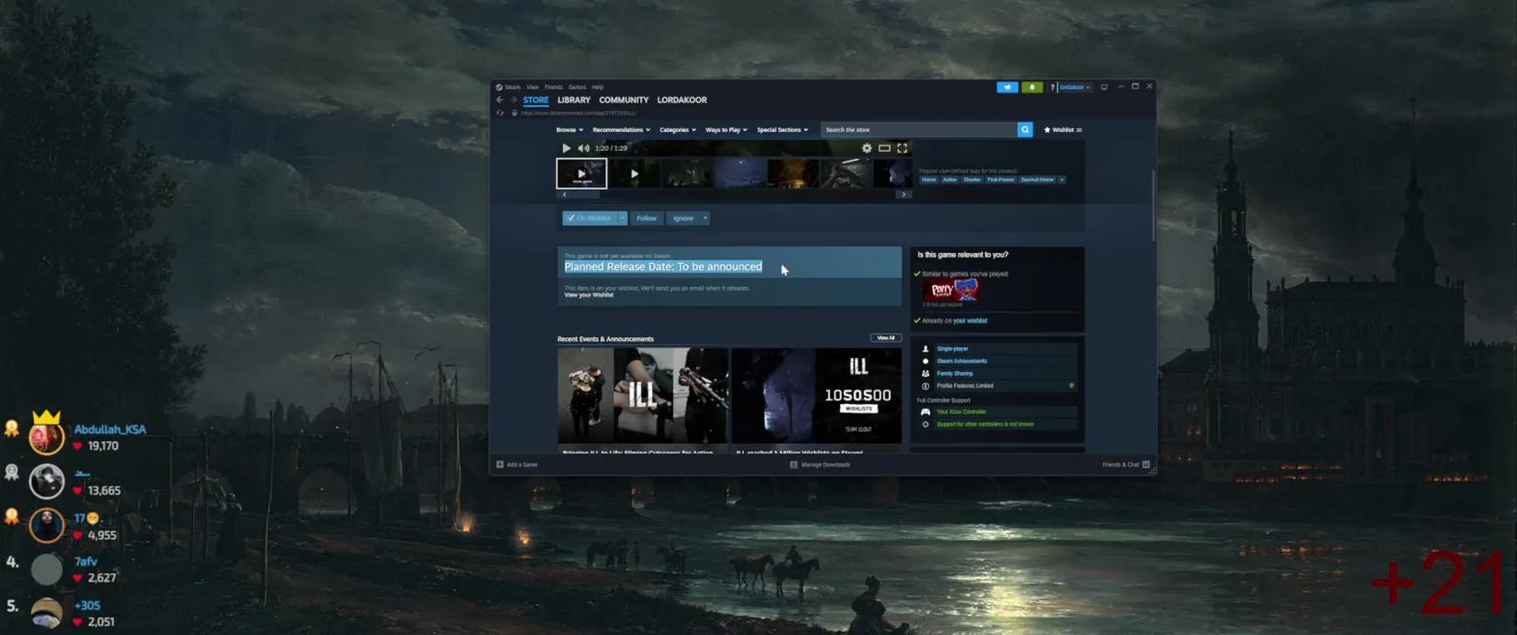Expand the Ignore dropdown arrow

704,218
